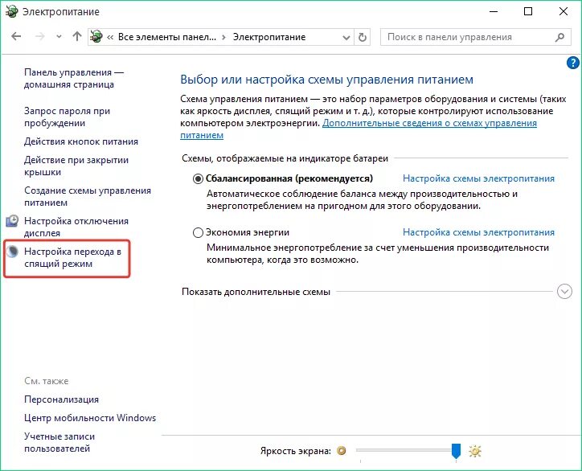Viewport: 582px width, 471px height.
Task: Minimize the Электропитание window
Action: point(494,11)
